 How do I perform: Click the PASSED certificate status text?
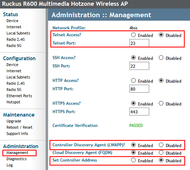136,125
